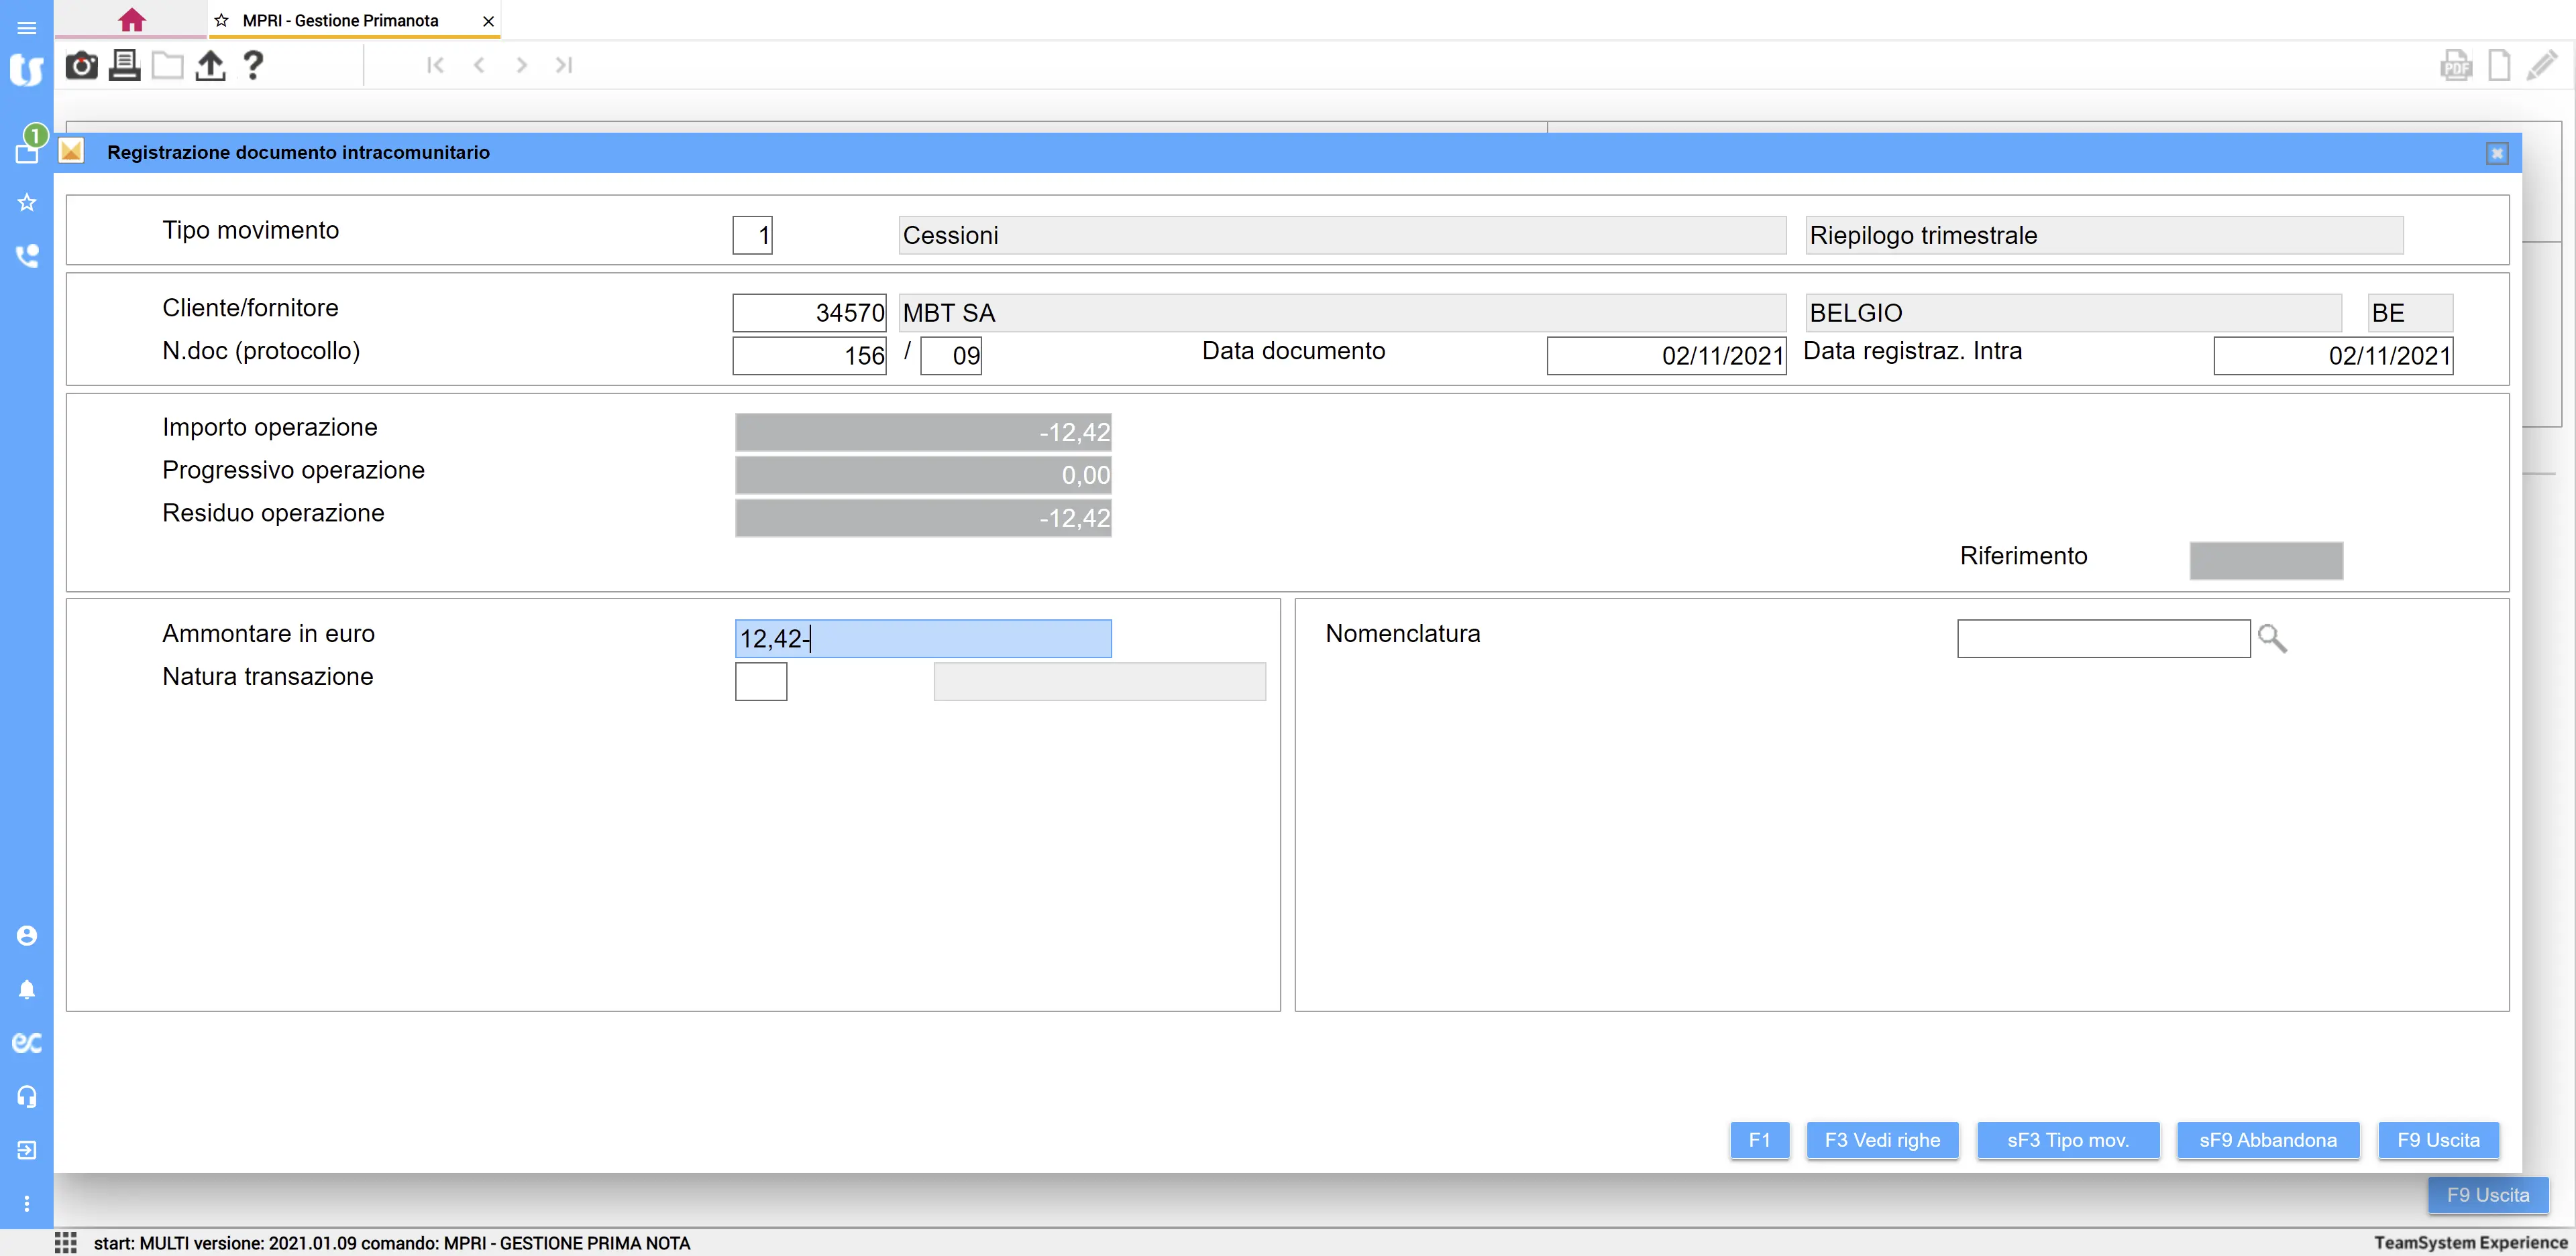Screen dimensions: 2576x1256
Task: Open the hamburger menu in sidebar
Action: tap(27, 28)
